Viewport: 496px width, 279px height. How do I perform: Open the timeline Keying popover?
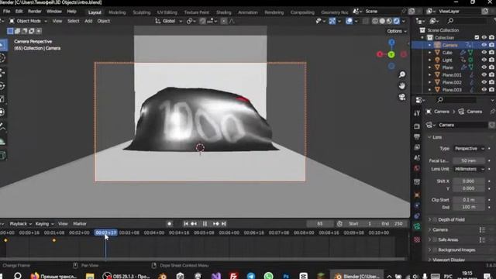(44, 224)
